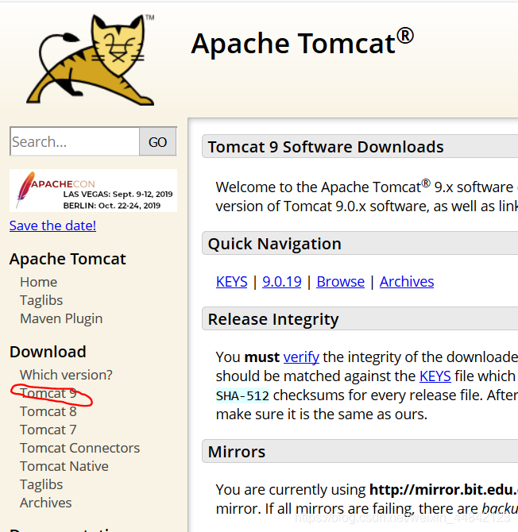Select Tomcat 9 download link
This screenshot has width=518, height=532.
pyautogui.click(x=48, y=393)
